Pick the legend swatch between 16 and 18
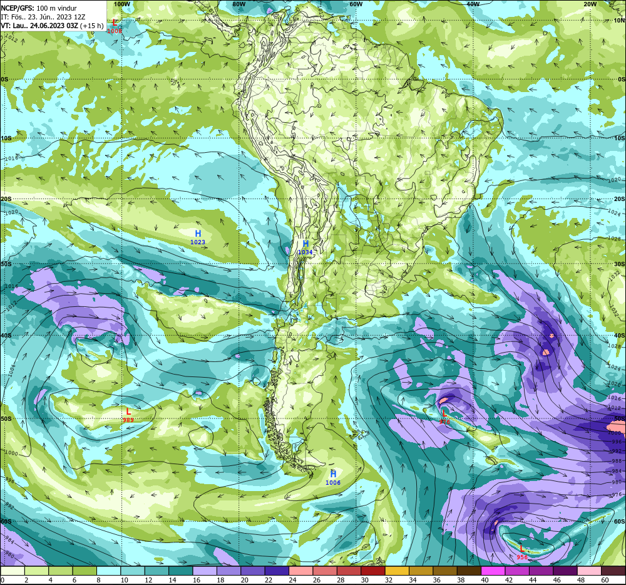 point(205,571)
